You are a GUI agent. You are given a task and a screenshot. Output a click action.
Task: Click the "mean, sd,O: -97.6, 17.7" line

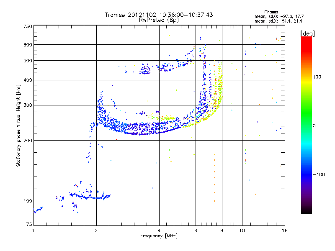[x=279, y=16]
